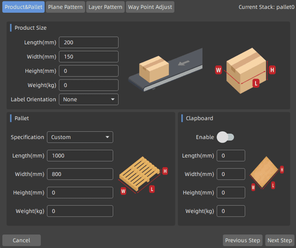296x248 pixels.
Task: Focus the Clapboard Height input
Action: coord(231,192)
